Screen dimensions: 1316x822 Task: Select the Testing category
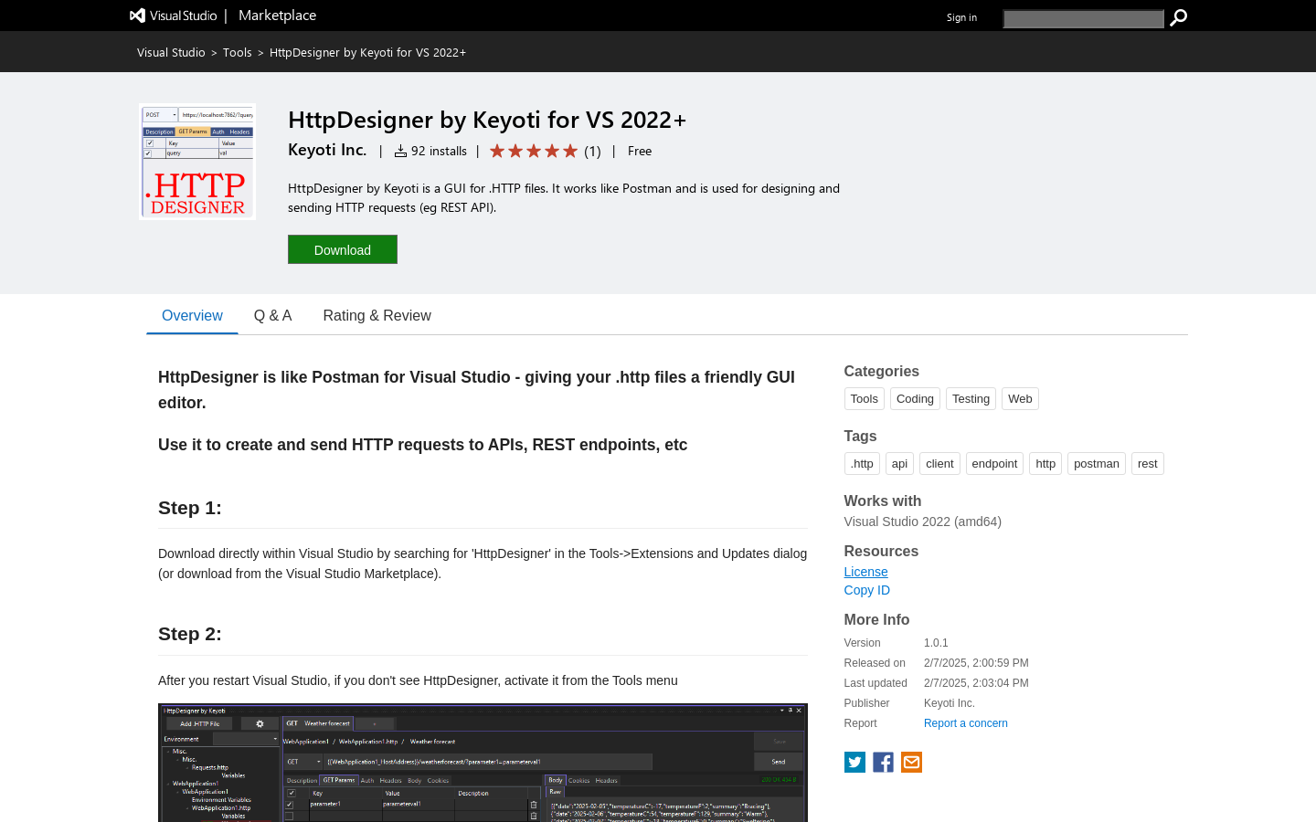point(971,399)
